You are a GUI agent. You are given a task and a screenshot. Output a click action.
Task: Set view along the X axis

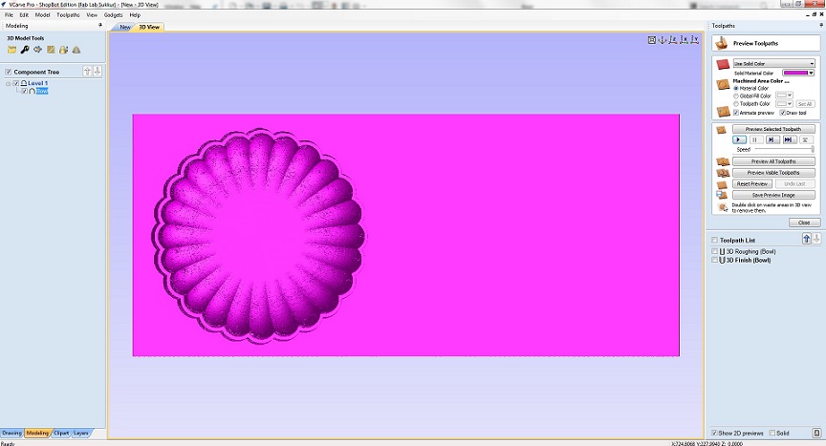684,40
